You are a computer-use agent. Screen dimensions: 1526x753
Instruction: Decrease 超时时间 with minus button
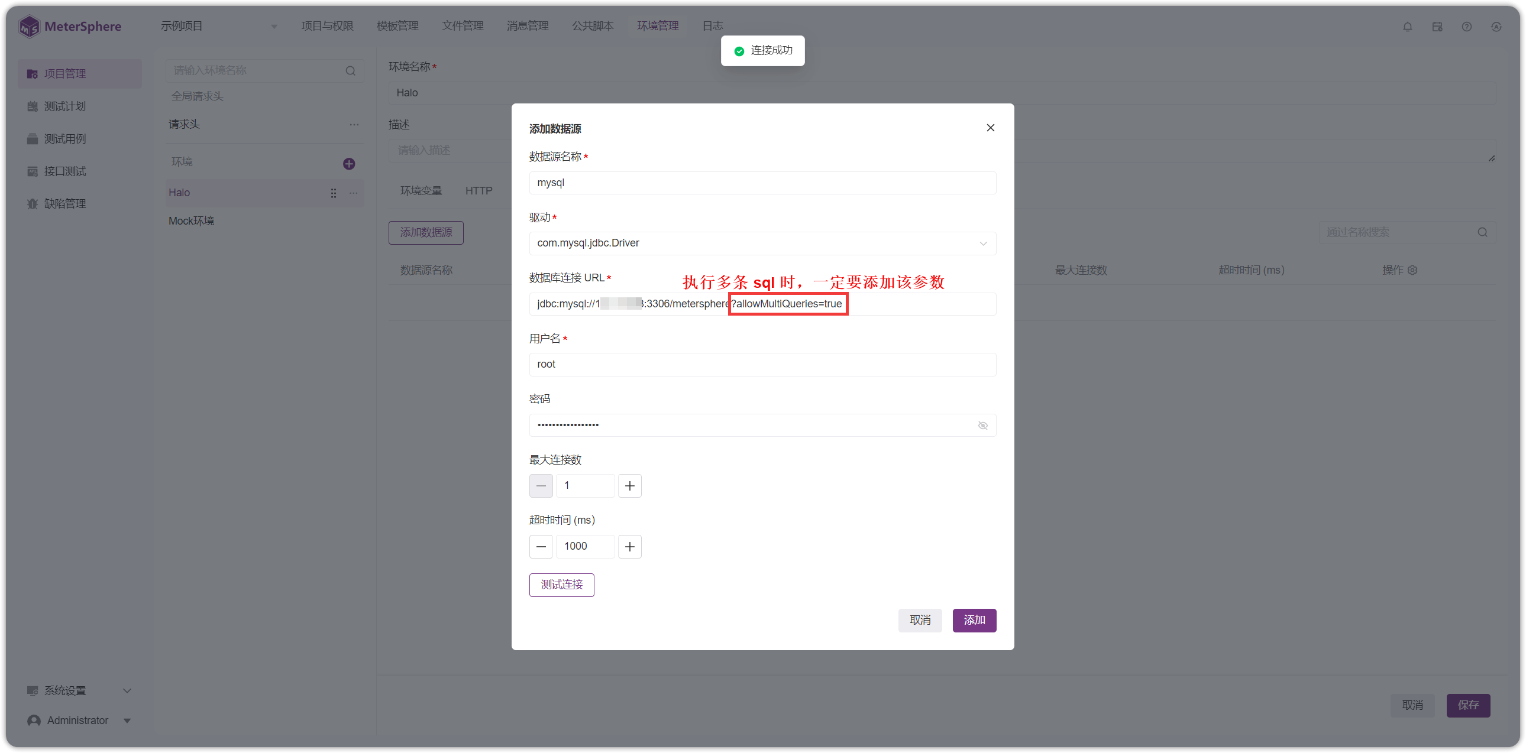pos(541,546)
